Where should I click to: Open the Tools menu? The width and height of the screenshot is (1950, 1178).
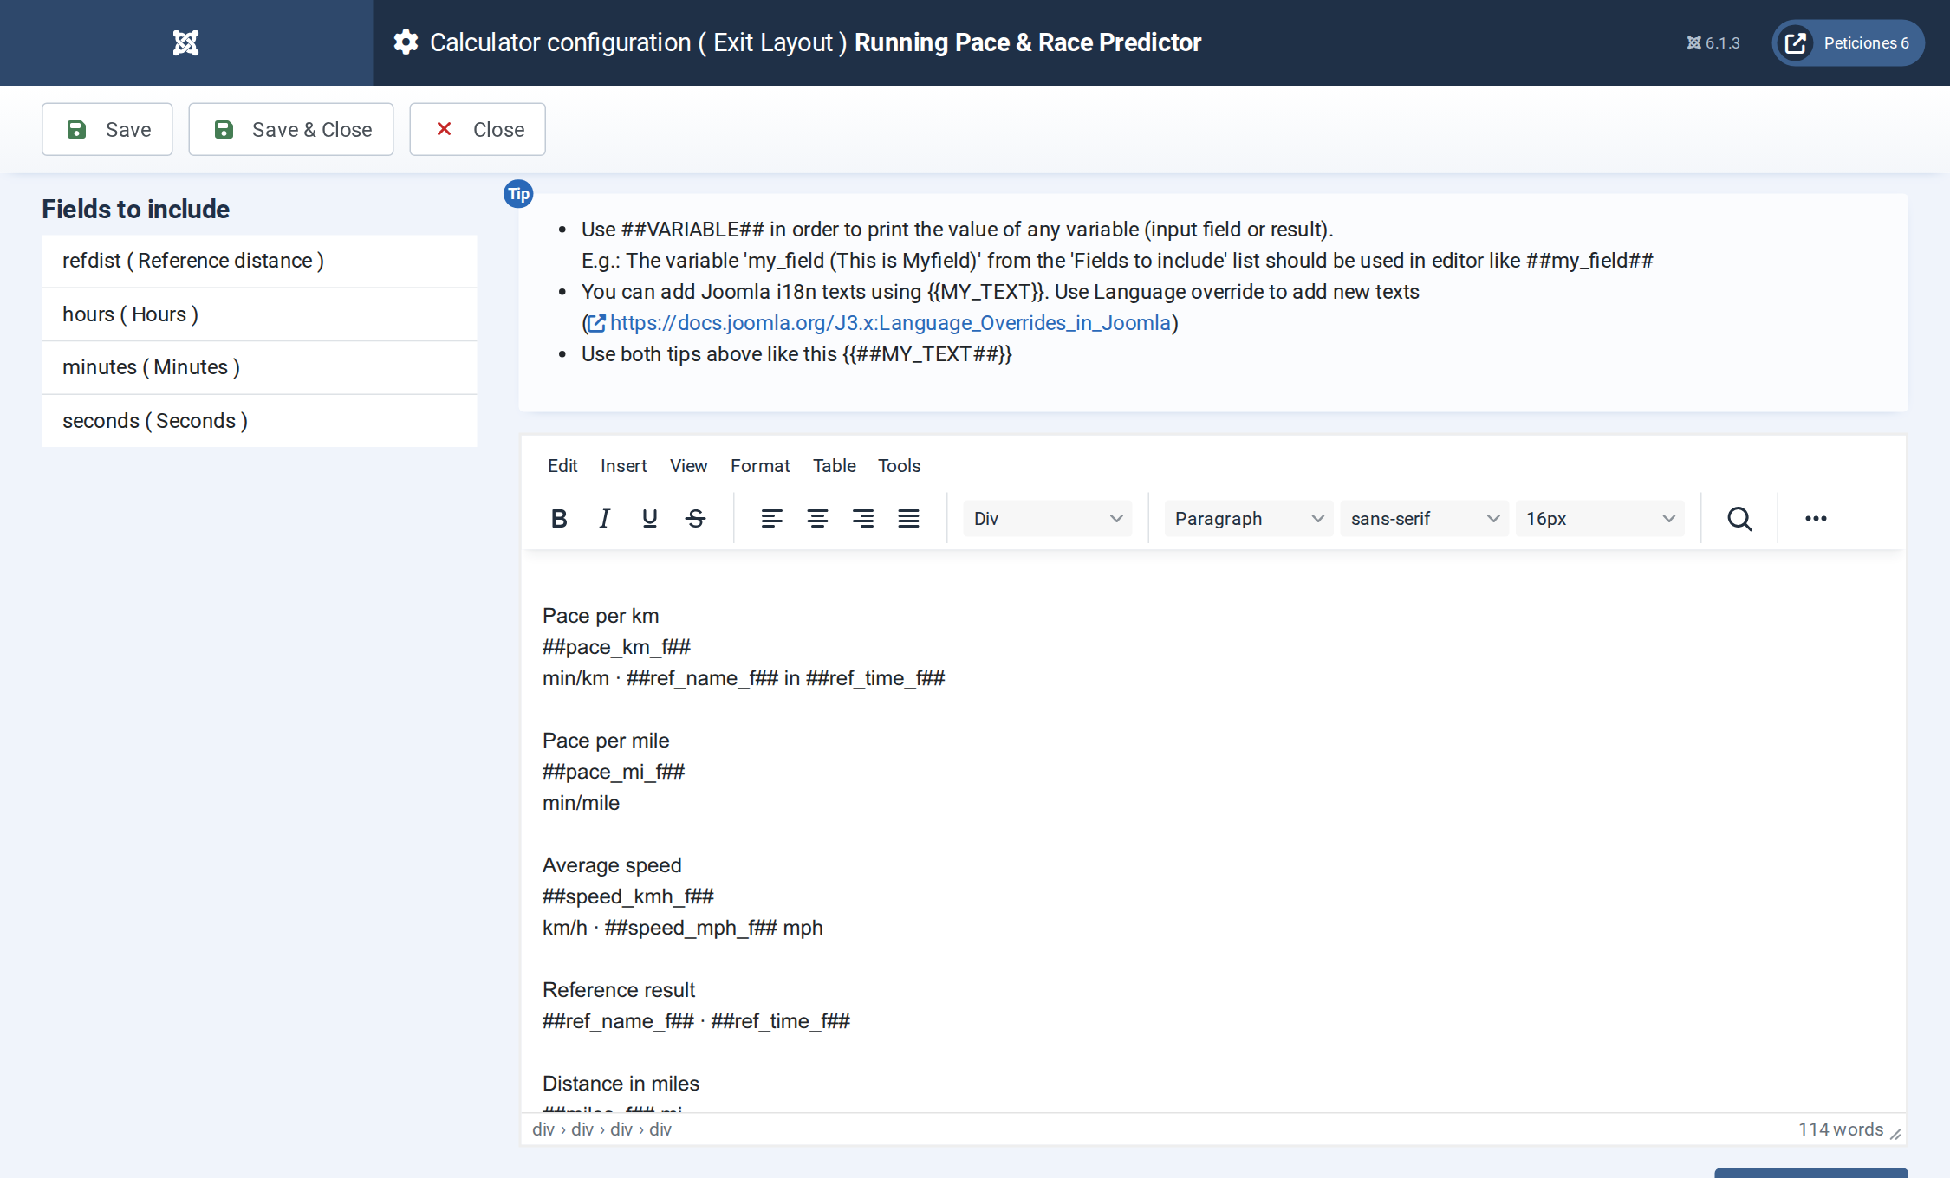tap(899, 465)
